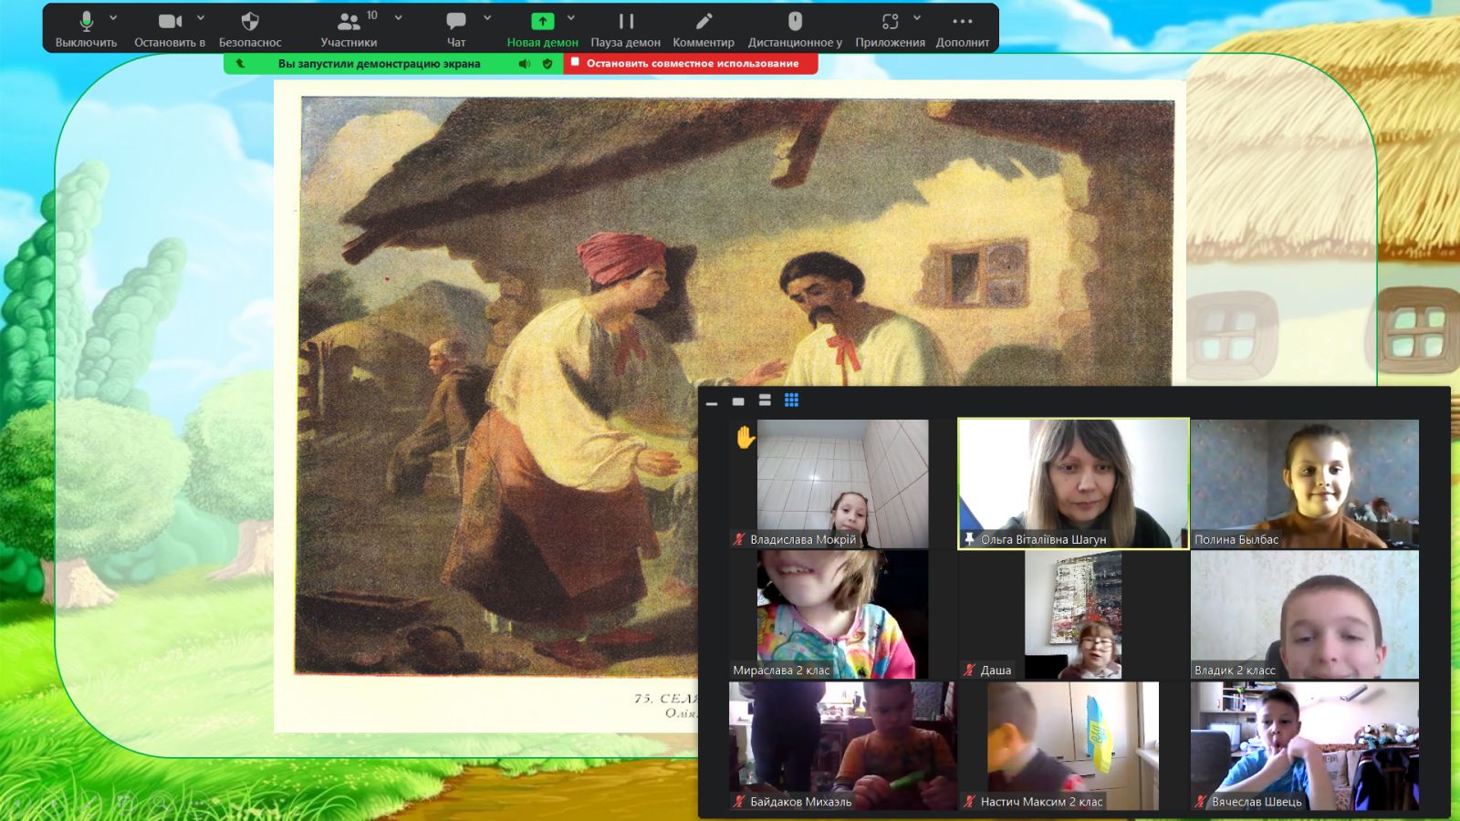Pause the screen share with Пауза демон
The image size is (1460, 821).
pos(625,28)
